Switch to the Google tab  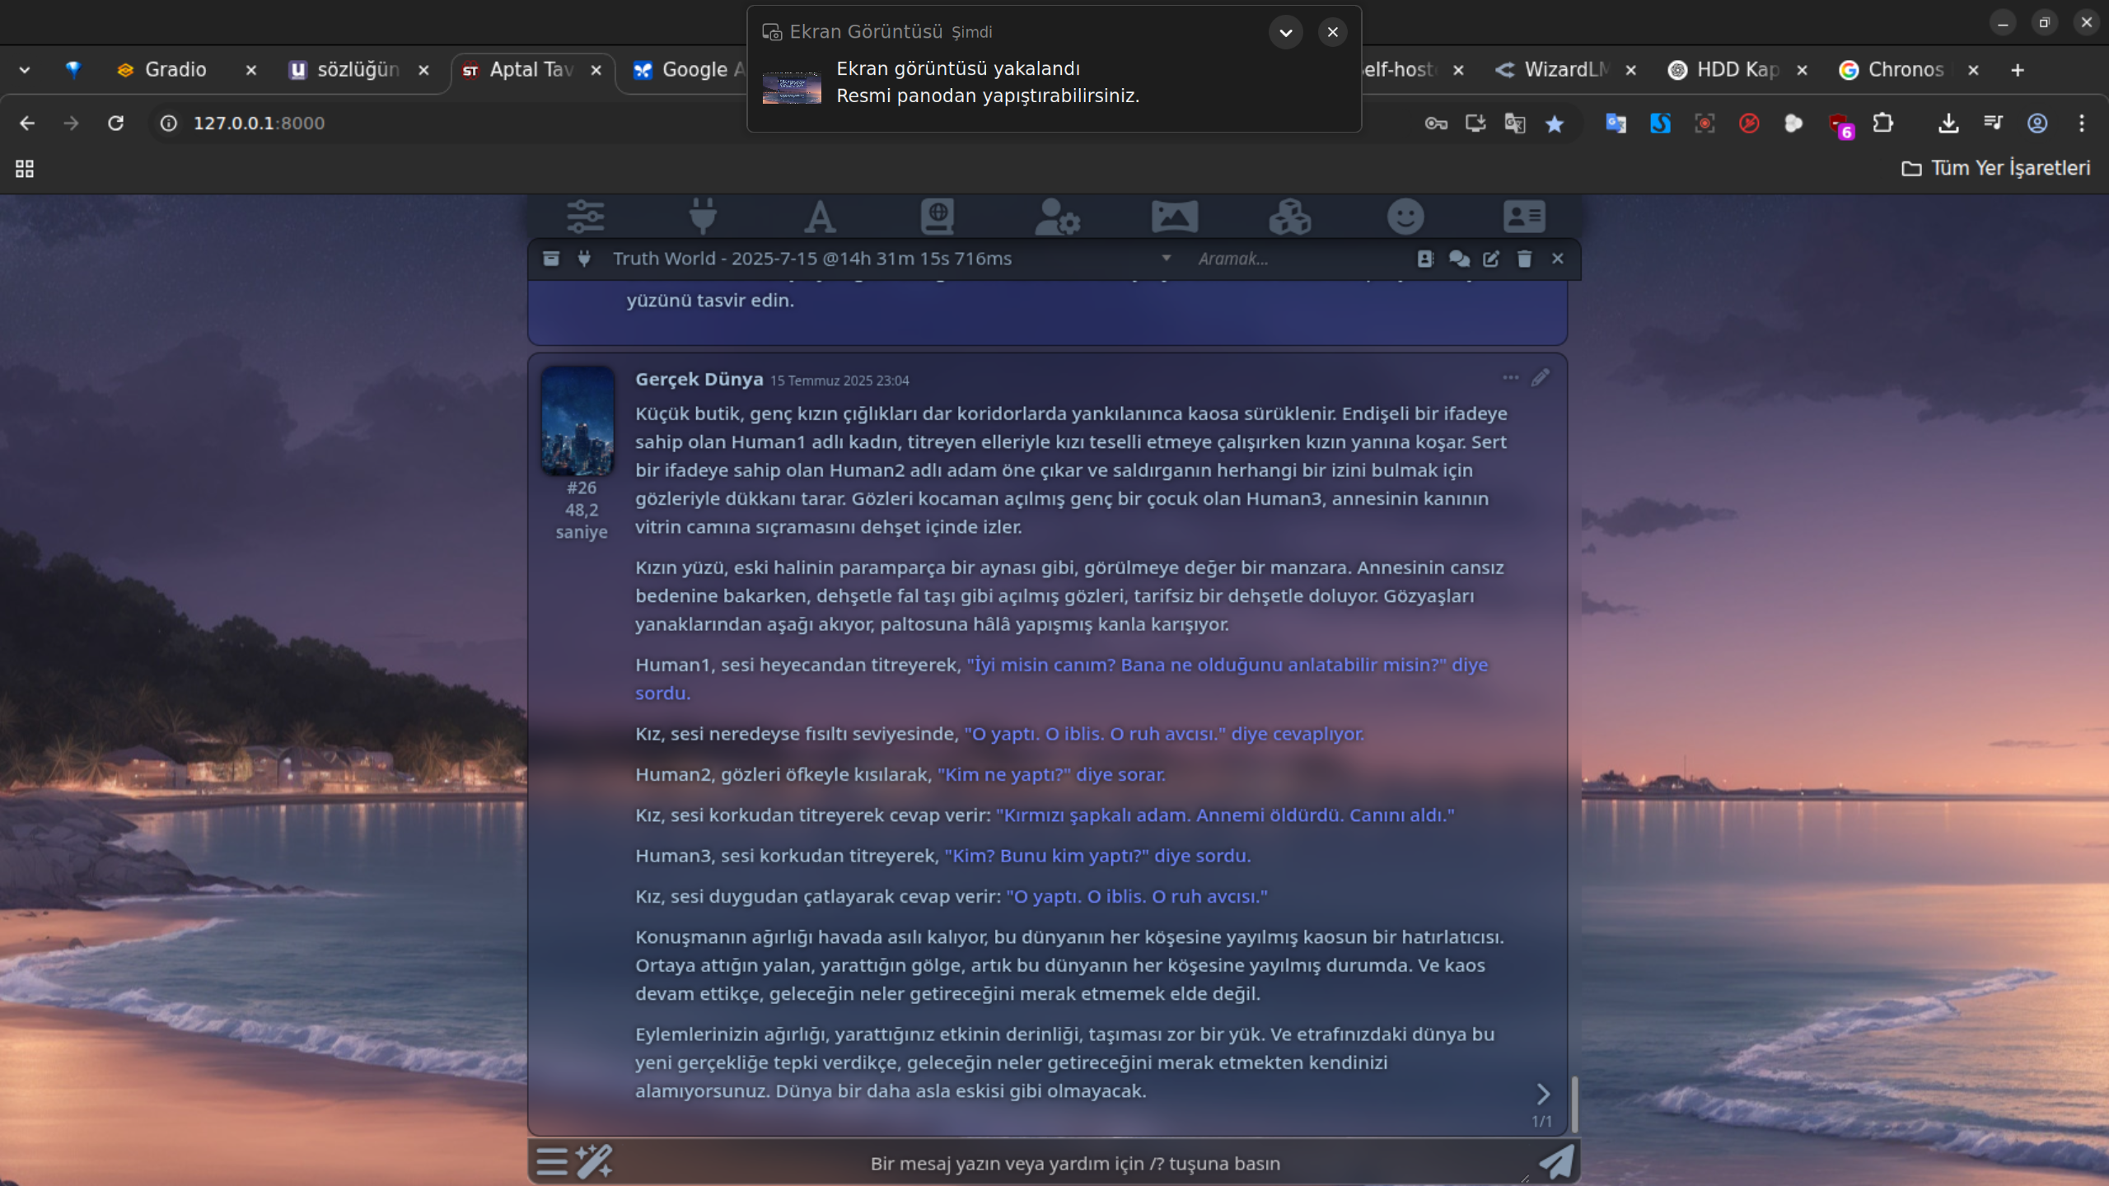(x=689, y=70)
